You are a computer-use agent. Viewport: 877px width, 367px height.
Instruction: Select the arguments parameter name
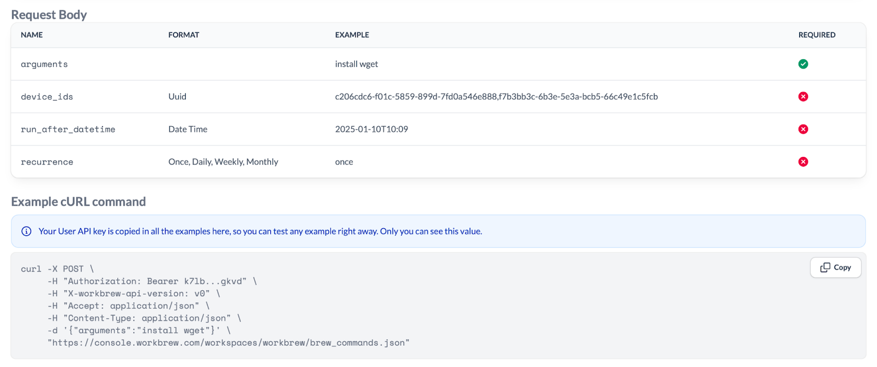[x=44, y=65]
